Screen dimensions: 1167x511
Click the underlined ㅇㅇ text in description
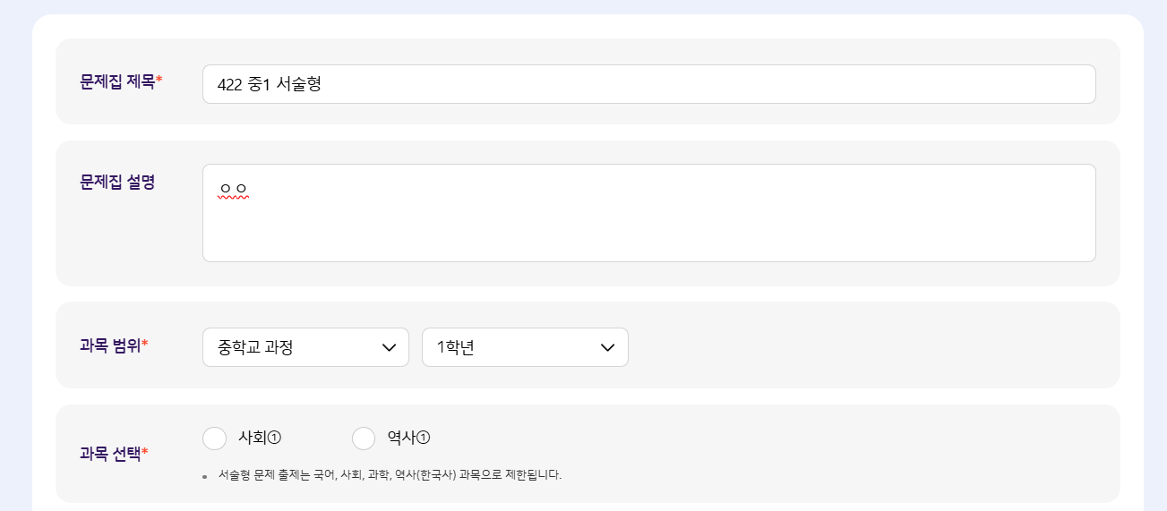click(234, 190)
